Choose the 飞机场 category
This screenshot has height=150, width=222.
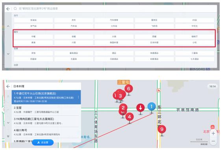154,26
